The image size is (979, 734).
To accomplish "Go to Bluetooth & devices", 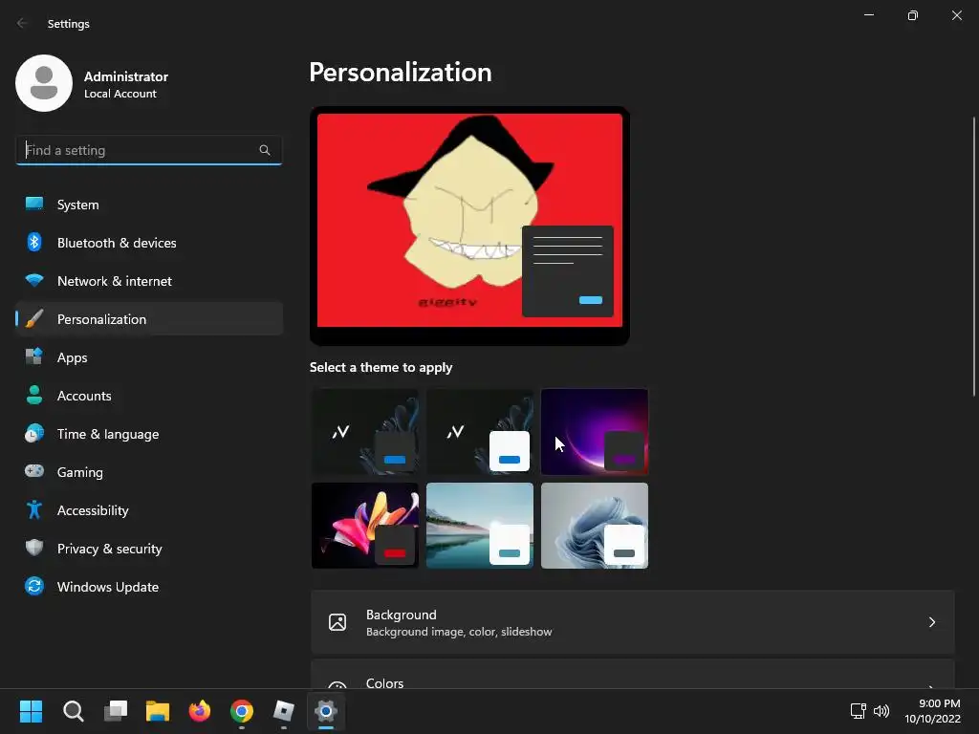I will tap(149, 242).
